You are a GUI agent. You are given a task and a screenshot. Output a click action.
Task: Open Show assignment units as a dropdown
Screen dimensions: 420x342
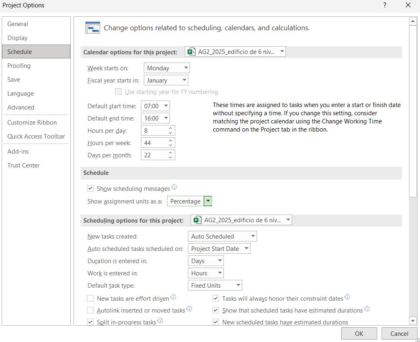[x=208, y=201]
